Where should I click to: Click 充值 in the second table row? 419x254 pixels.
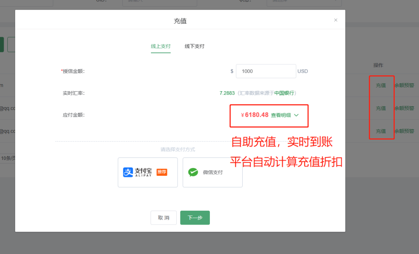(x=381, y=108)
